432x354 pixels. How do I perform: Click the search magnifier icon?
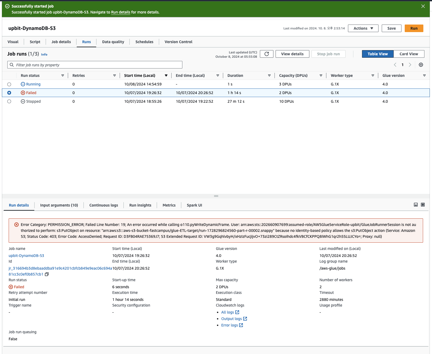(12, 65)
